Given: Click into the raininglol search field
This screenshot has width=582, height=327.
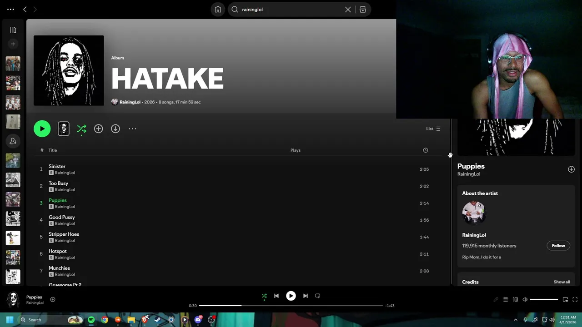Looking at the screenshot, I should (x=291, y=10).
